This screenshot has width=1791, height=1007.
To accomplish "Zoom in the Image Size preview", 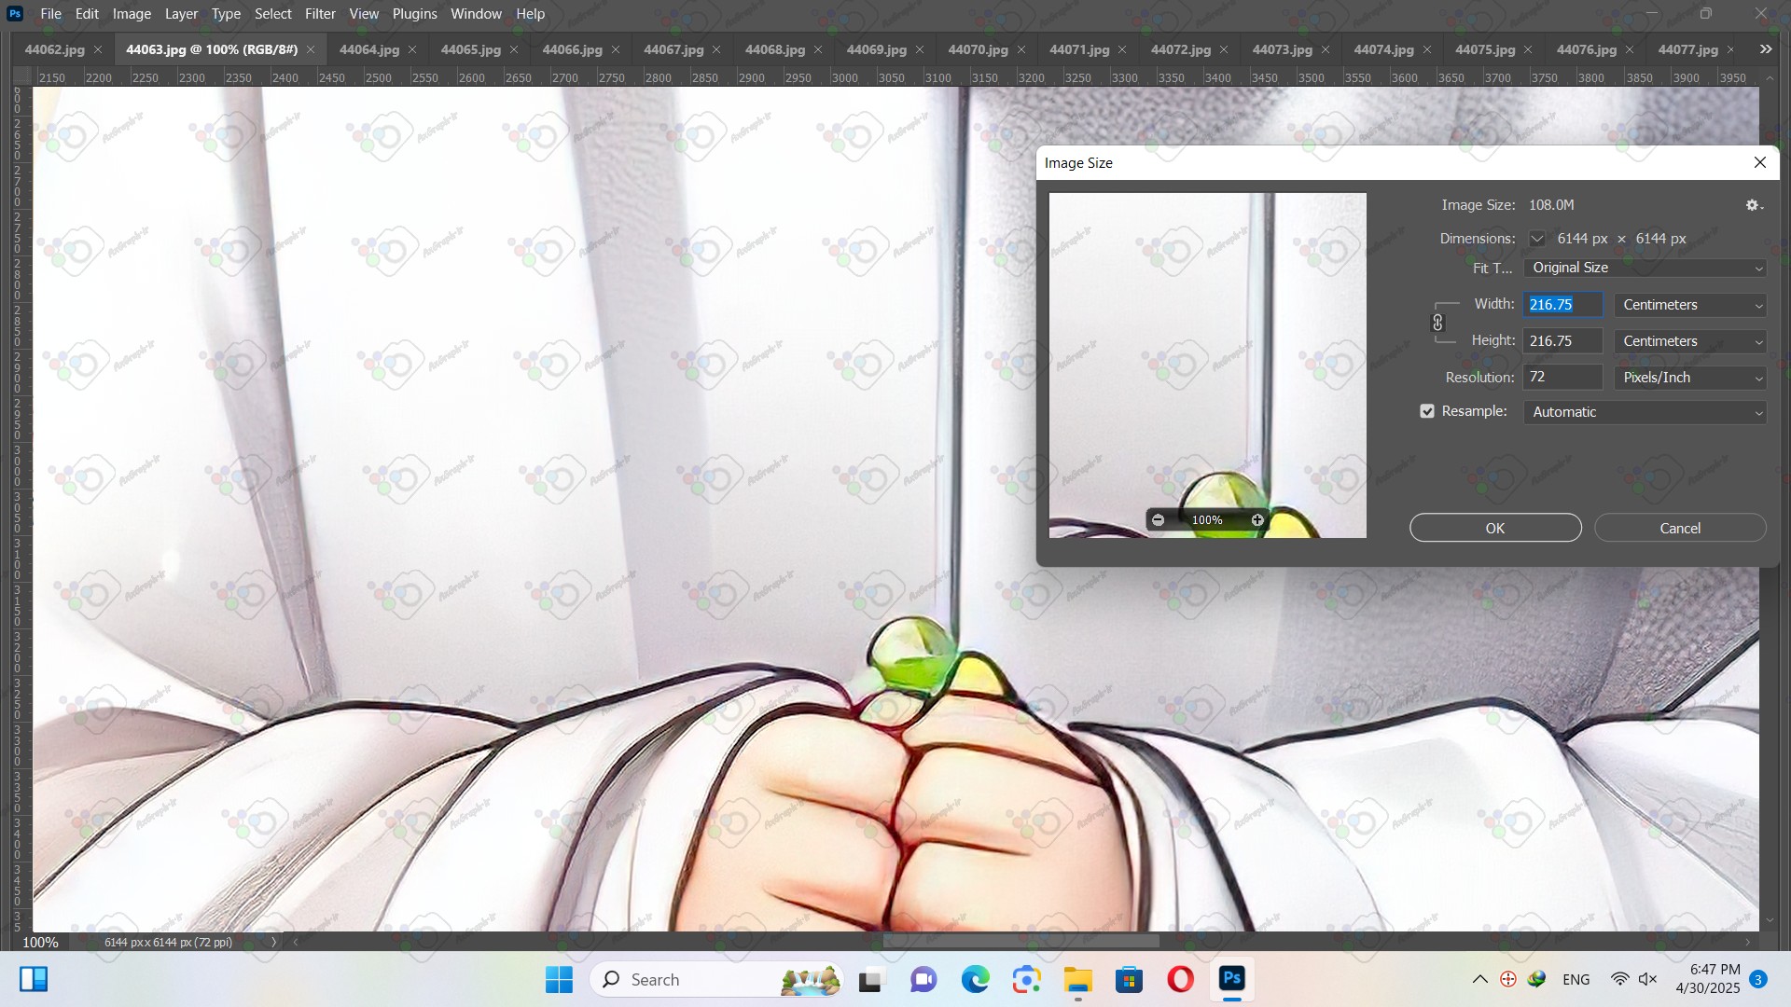I will tap(1257, 520).
